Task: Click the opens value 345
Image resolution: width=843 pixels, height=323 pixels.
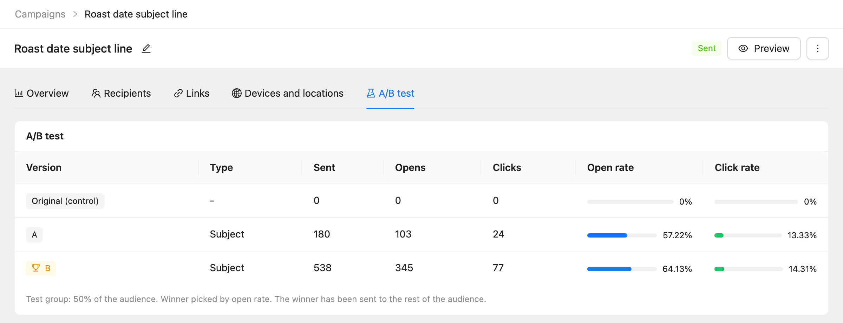Action: 404,268
